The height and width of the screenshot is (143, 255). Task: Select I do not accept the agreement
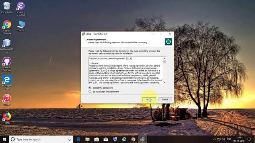pos(104,92)
